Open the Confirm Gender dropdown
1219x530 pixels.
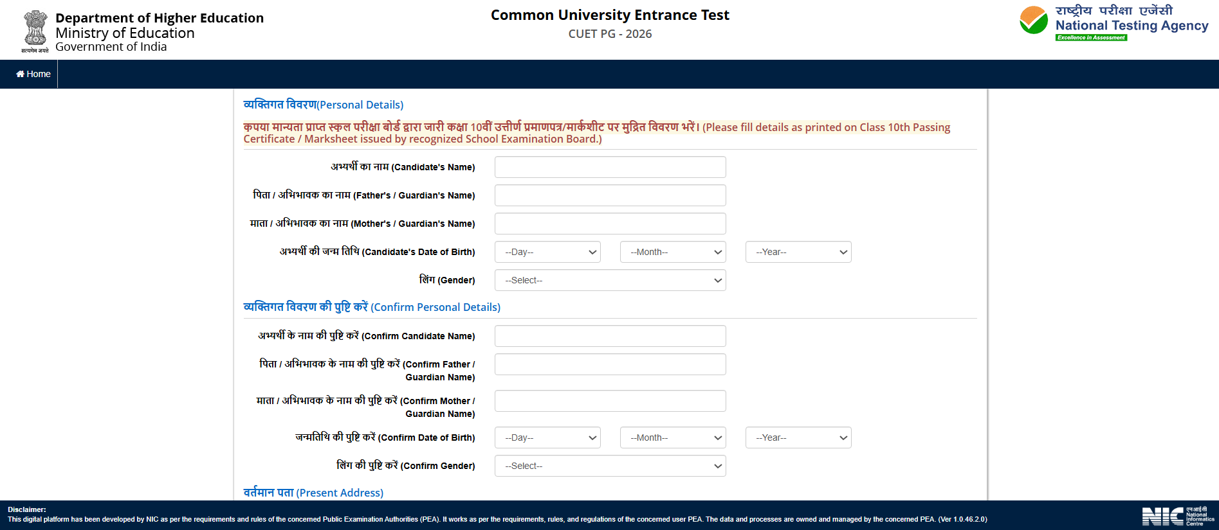tap(610, 466)
